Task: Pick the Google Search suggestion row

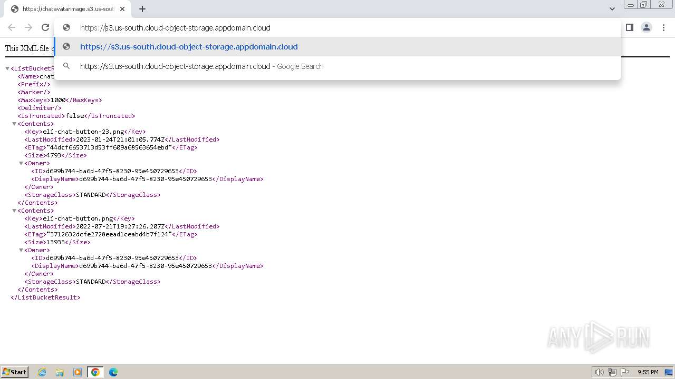Action: tap(337, 66)
